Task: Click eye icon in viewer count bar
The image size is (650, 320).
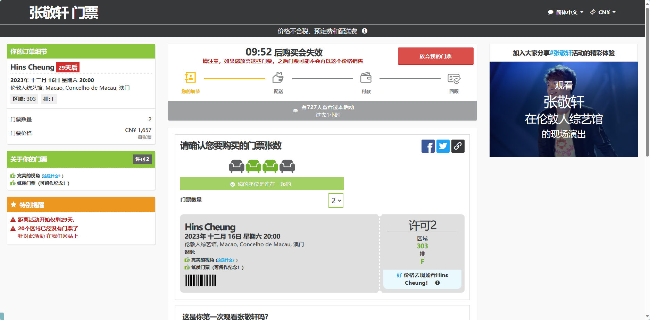Action: [x=295, y=111]
